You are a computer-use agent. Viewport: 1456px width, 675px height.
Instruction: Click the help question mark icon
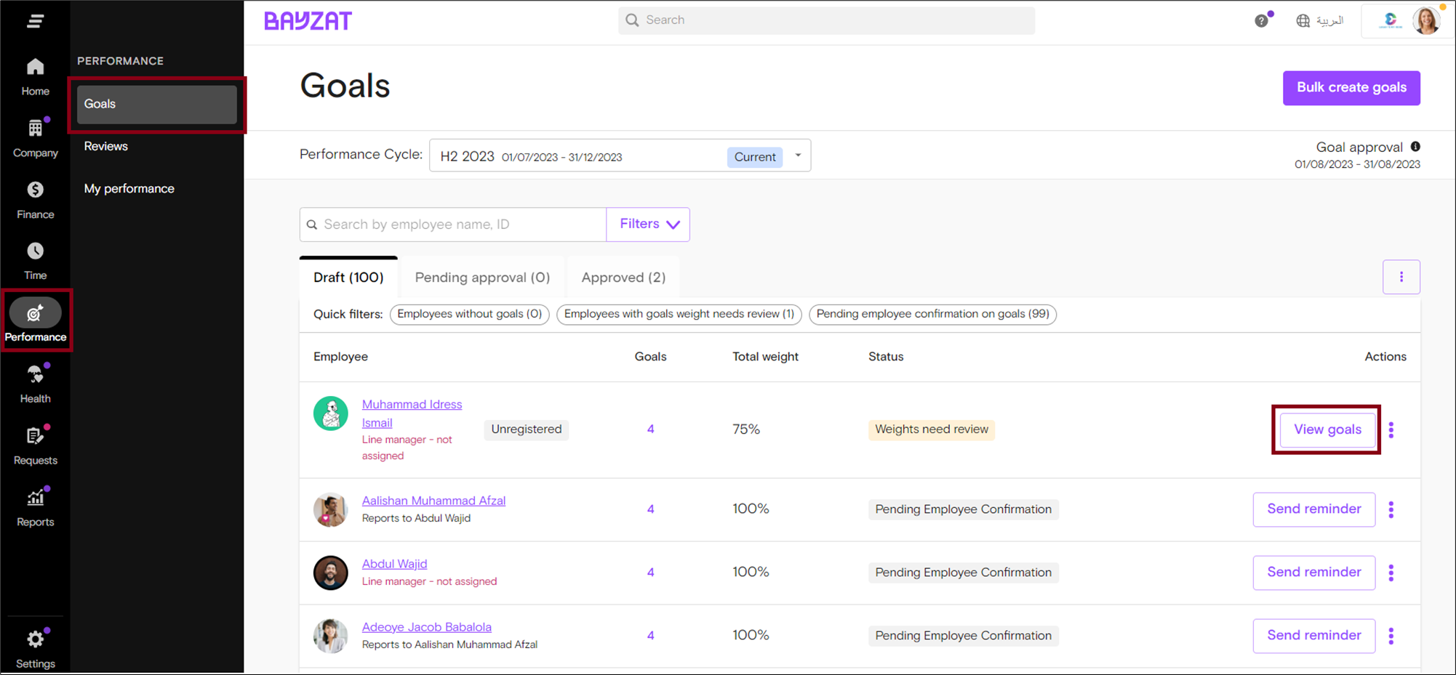[1261, 21]
